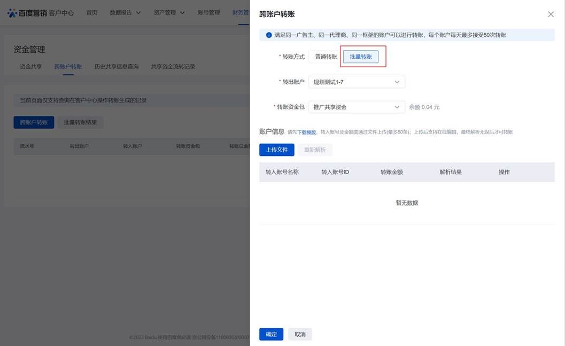Screen dimensions: 565x346
Task: Close the 跨账户转账 panel with X
Action: [x=551, y=14]
